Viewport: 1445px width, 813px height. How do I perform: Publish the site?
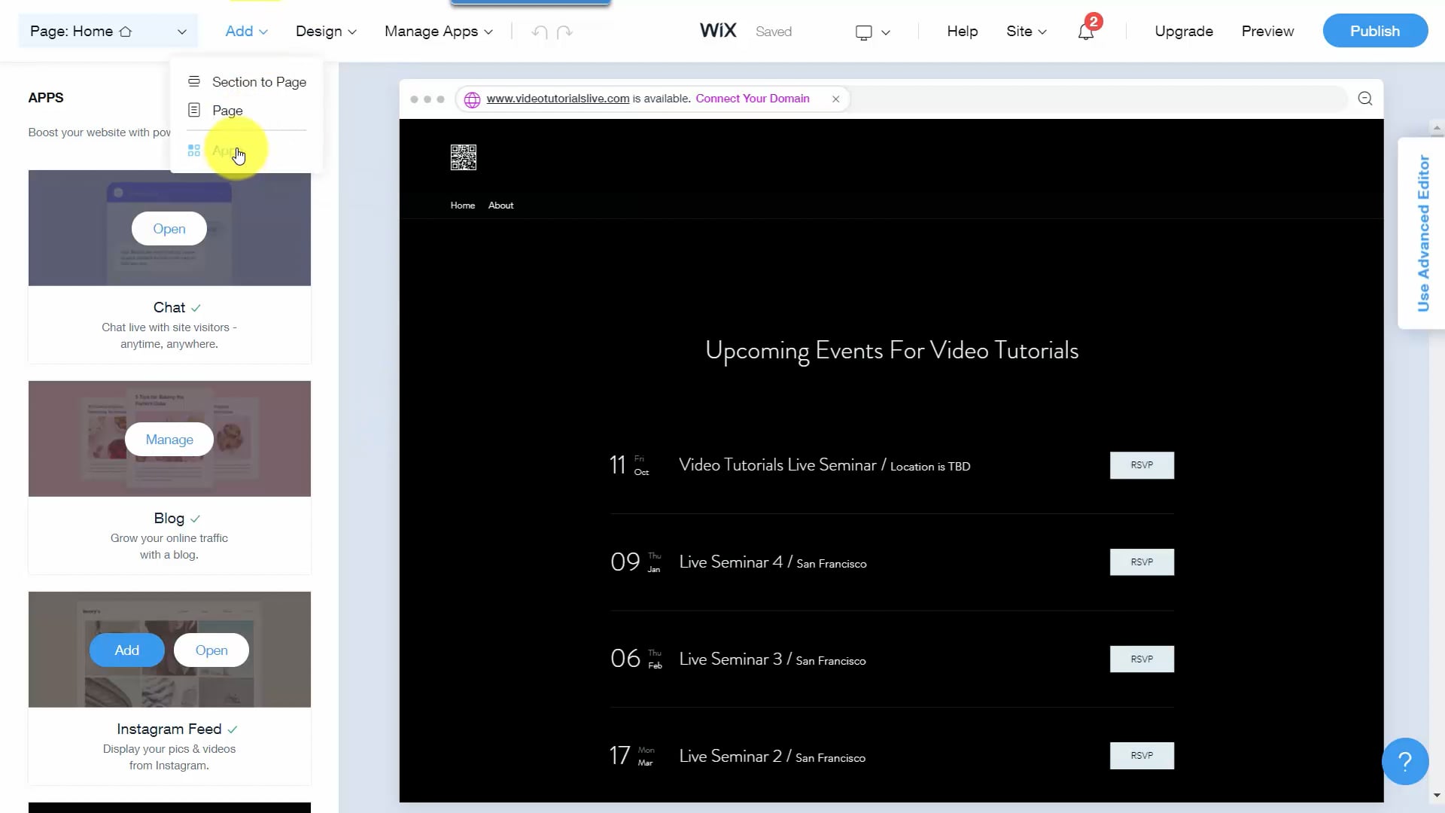(x=1374, y=31)
